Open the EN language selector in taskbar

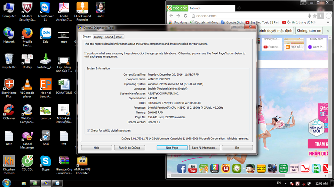pyautogui.click(x=279, y=183)
